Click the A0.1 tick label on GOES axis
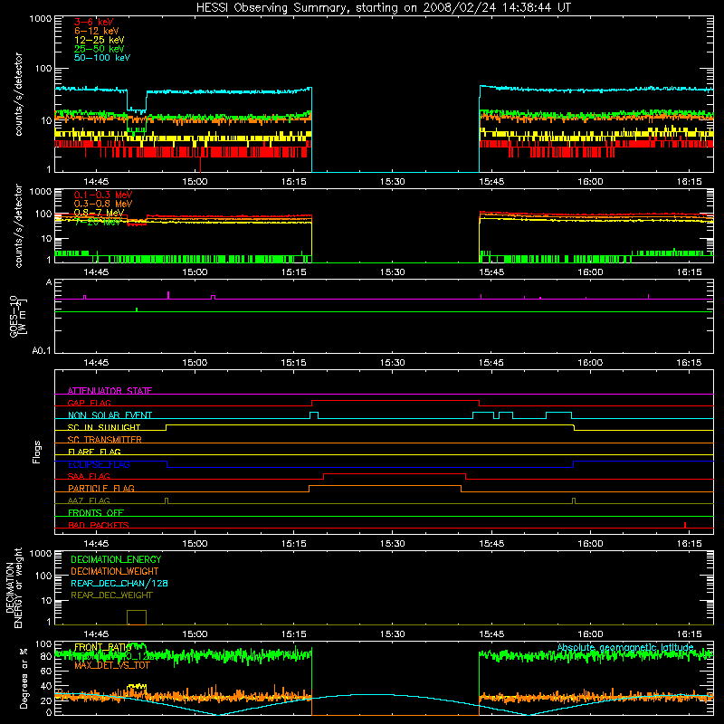Screen dimensions: 724x724 42,351
